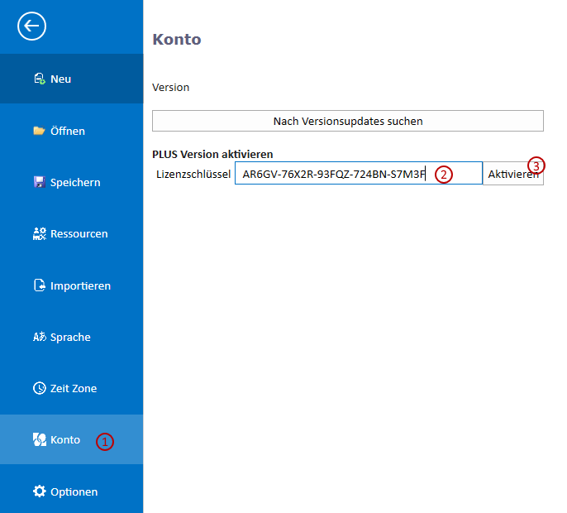Click the new document icon beside Neu
The height and width of the screenshot is (513, 567).
39,79
